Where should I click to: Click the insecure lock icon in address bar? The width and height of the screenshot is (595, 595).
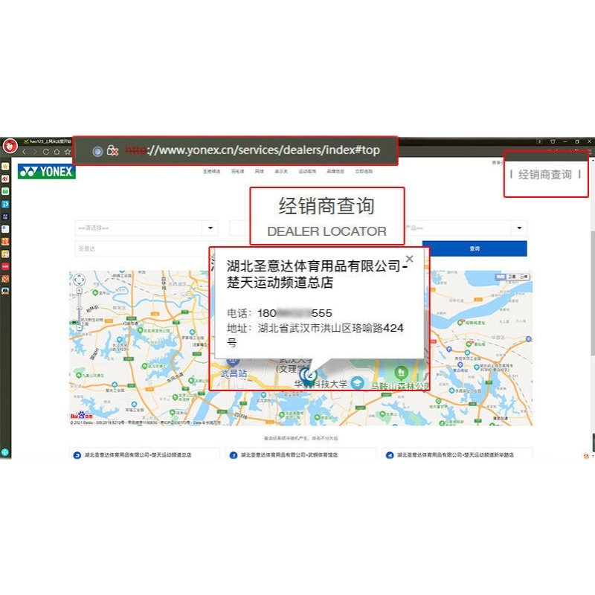tap(113, 150)
